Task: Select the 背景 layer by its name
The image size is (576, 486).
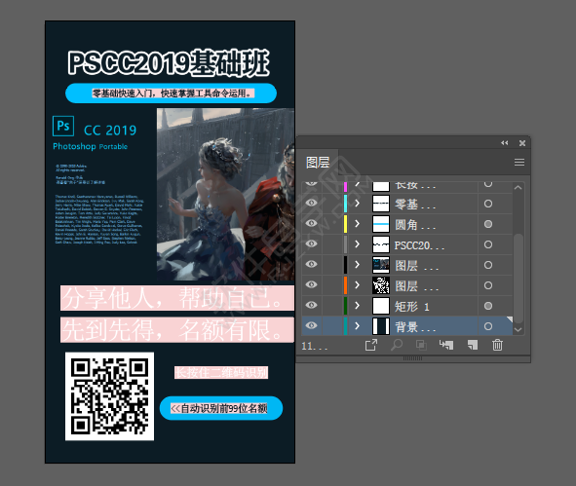Action: tap(415, 327)
